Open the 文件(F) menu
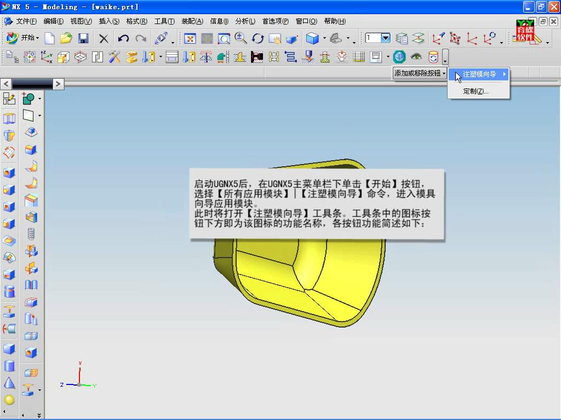The width and height of the screenshot is (561, 420). (x=26, y=21)
